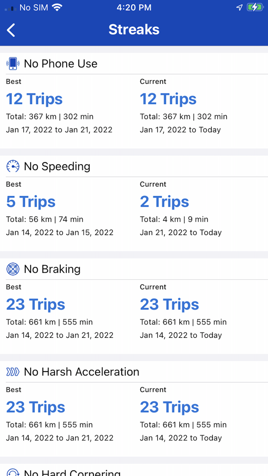Image resolution: width=268 pixels, height=476 pixels.
Task: Select the No Braking date range text
Action: [x=59, y=335]
